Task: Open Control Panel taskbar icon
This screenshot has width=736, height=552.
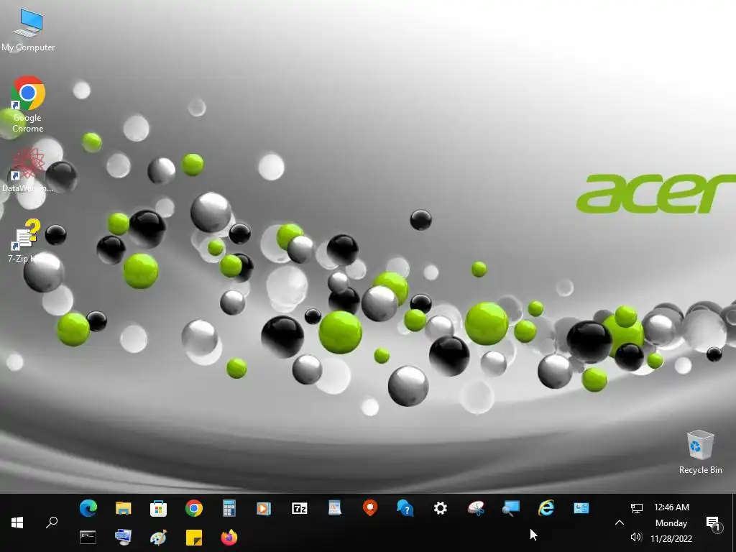Action: [581, 508]
